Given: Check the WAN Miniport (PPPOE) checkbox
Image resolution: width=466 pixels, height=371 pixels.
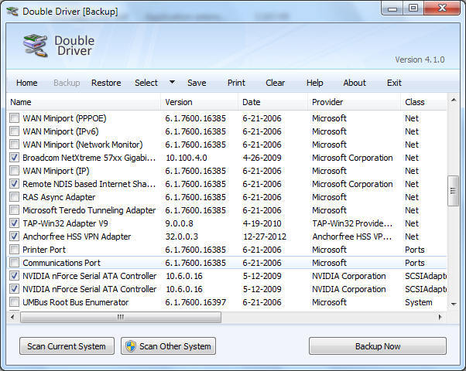Looking at the screenshot, I should pyautogui.click(x=14, y=118).
